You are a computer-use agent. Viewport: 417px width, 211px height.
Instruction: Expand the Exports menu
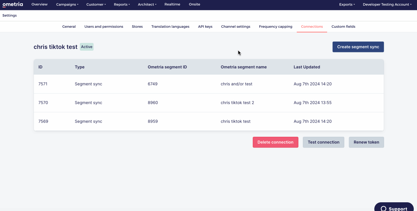(347, 5)
